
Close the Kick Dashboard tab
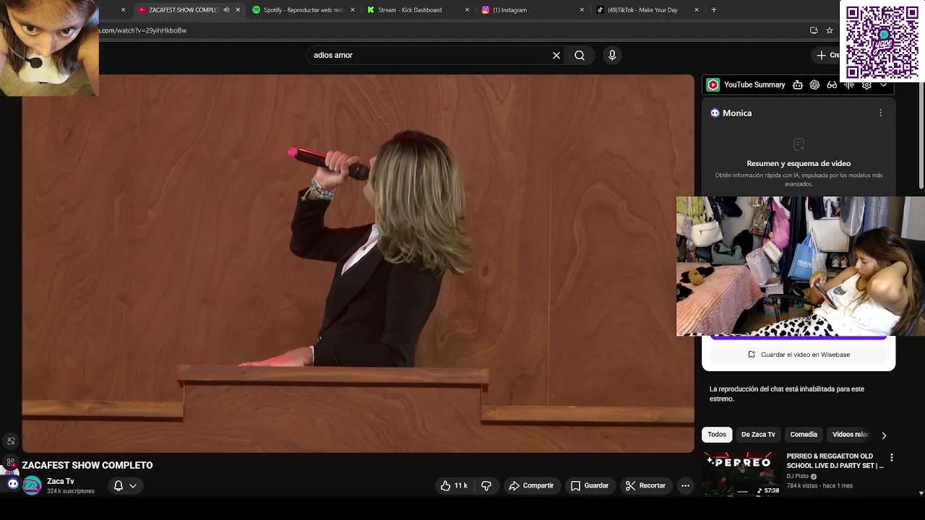pos(467,10)
